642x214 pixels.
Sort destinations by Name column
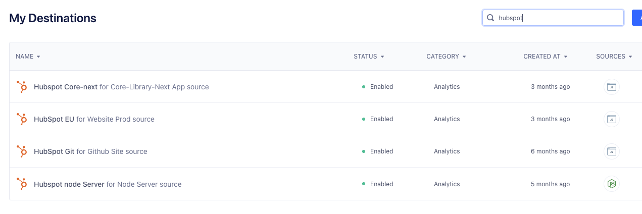pos(28,57)
